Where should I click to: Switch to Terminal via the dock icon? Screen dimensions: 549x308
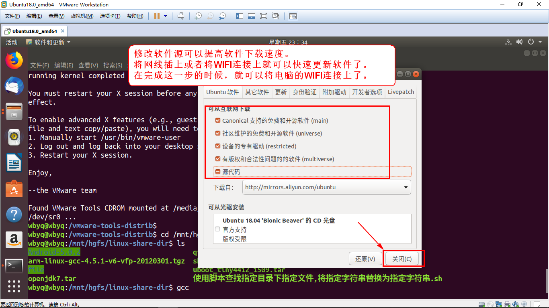[x=14, y=265]
